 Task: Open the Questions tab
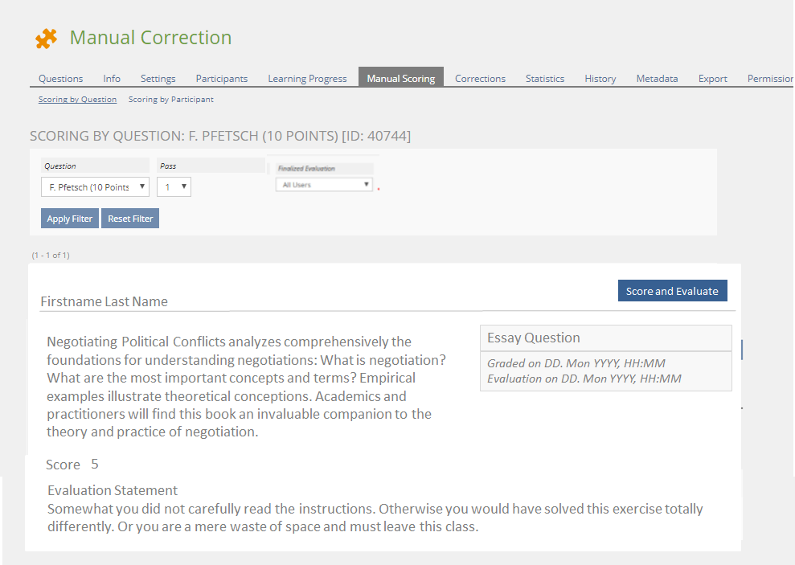60,79
